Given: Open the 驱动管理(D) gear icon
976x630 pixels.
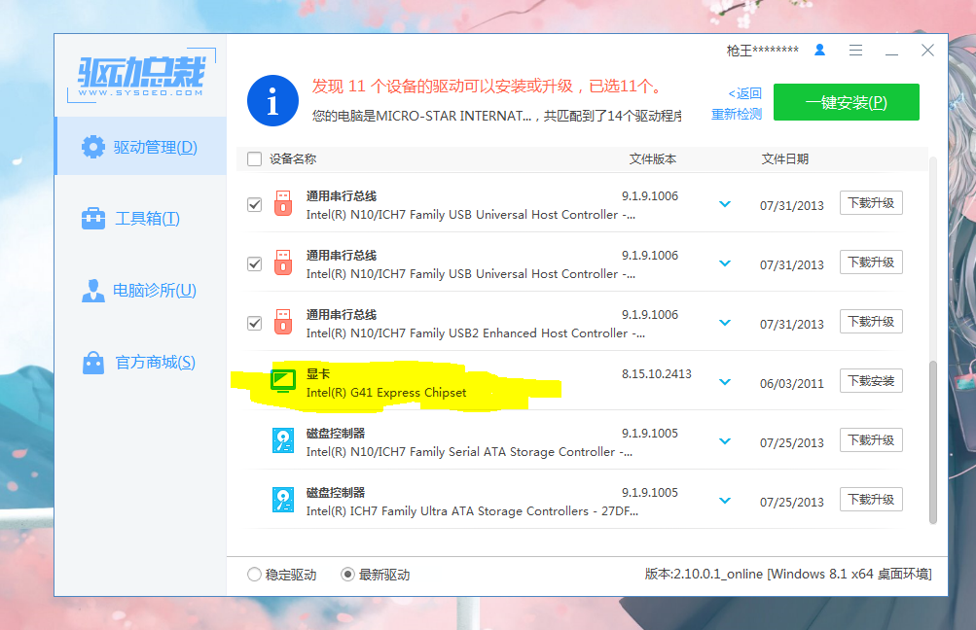Looking at the screenshot, I should (x=93, y=147).
